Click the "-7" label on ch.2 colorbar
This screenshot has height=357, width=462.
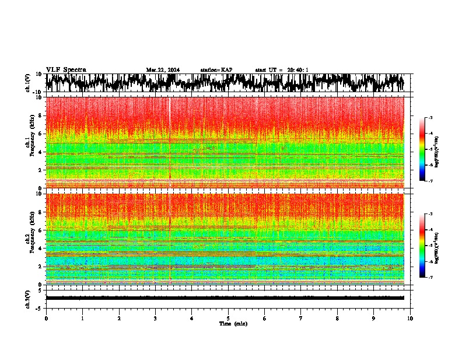coord(430,277)
